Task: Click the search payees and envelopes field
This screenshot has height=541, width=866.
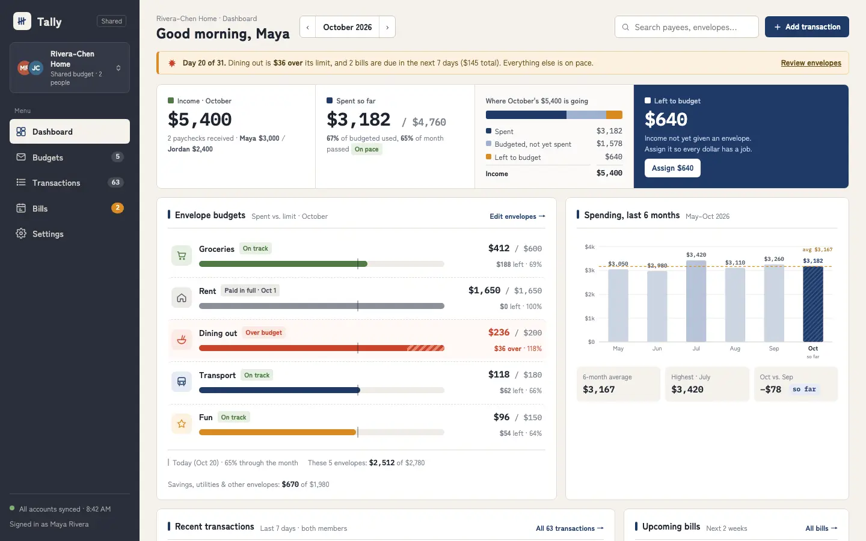Action: (x=687, y=27)
